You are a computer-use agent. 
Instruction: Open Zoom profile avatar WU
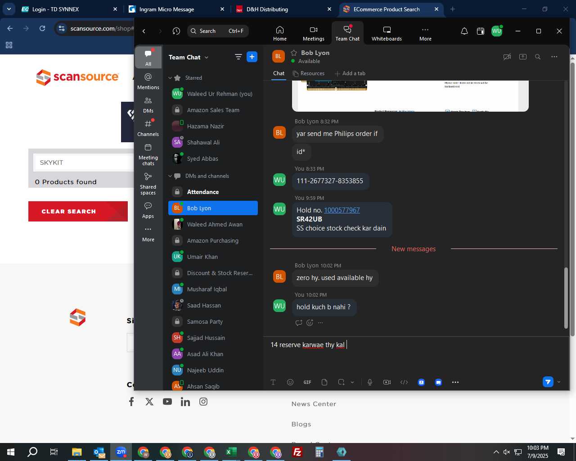pyautogui.click(x=496, y=31)
